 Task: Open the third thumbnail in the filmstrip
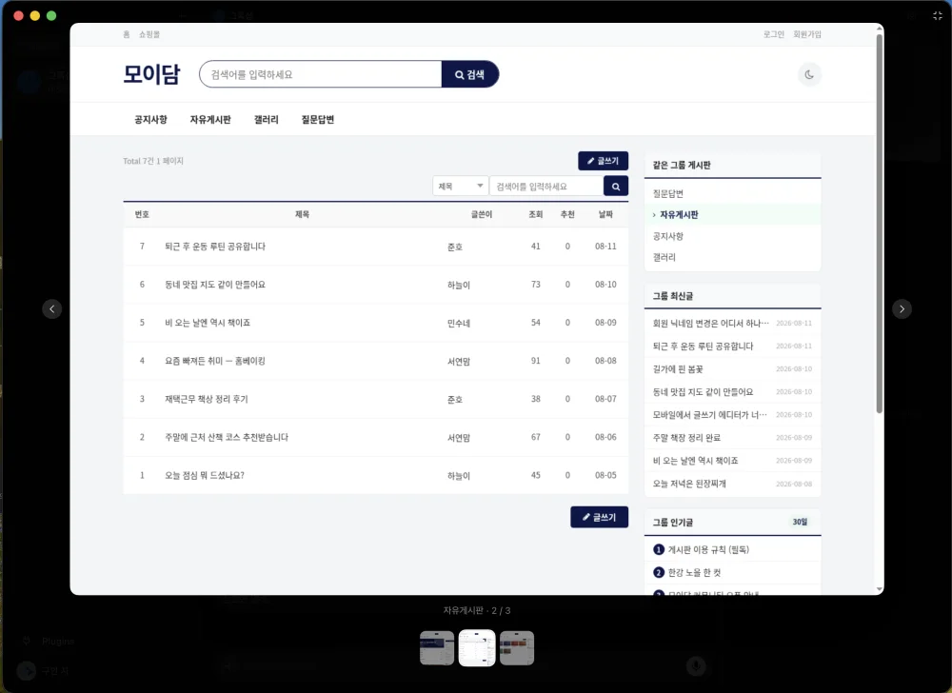click(x=517, y=647)
